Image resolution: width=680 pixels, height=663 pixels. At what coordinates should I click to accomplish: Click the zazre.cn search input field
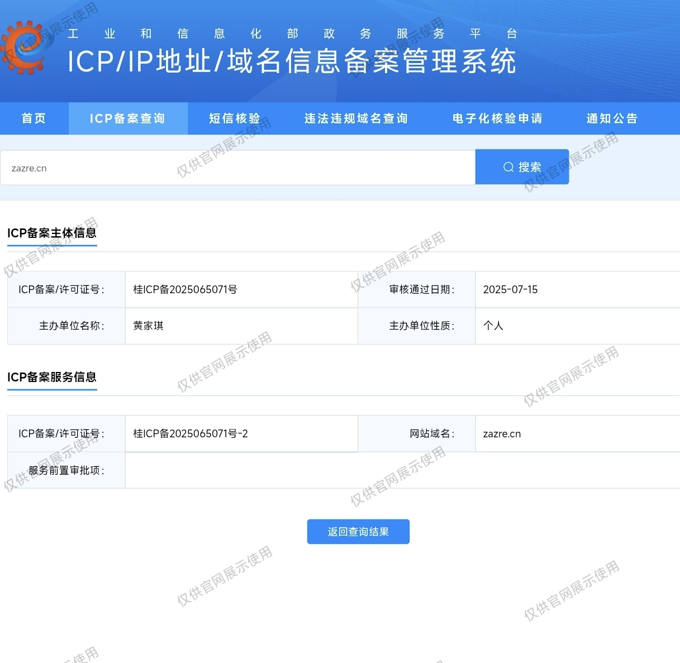coord(235,167)
